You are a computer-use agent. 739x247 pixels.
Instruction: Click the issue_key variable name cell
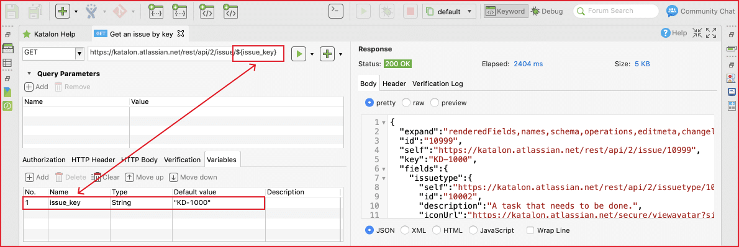coord(79,203)
